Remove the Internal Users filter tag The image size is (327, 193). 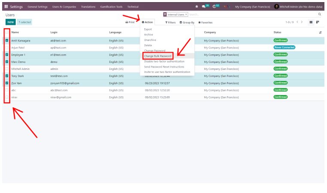186,15
